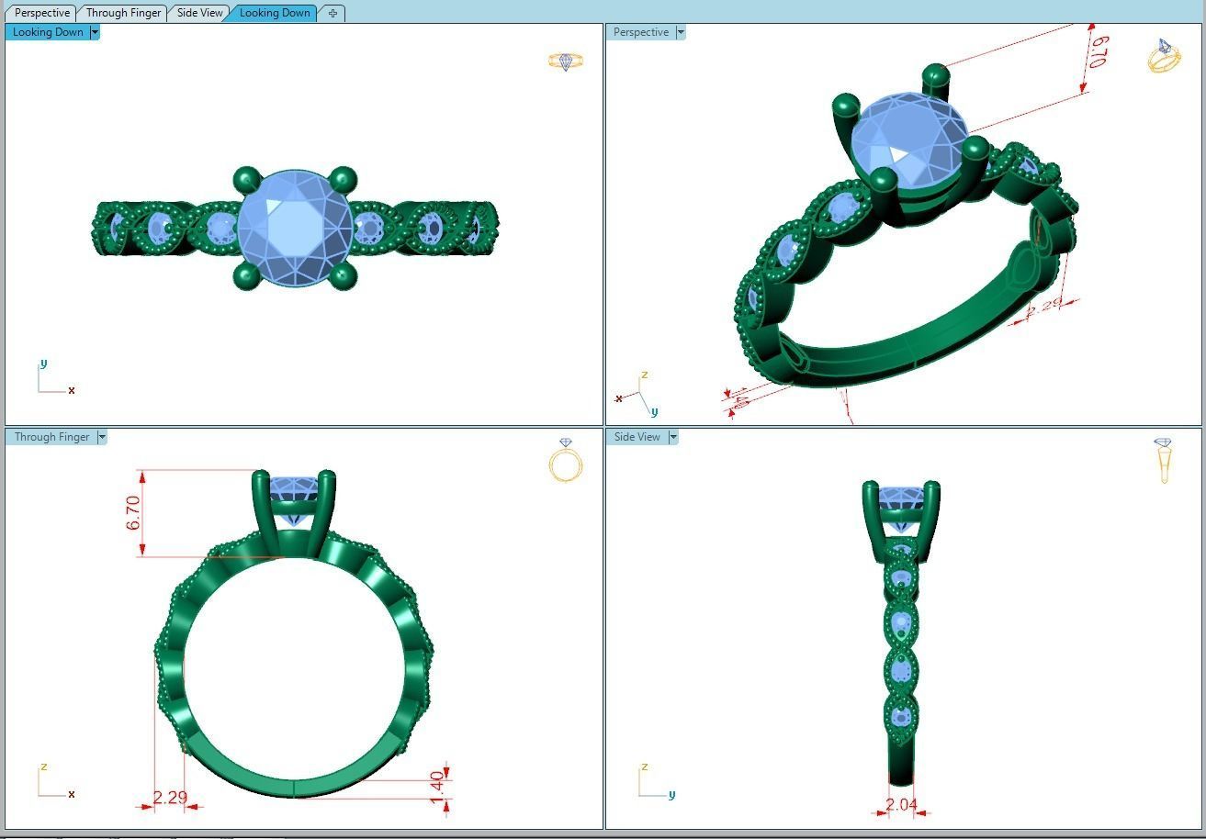Select the Looking Down viewport tab
This screenshot has width=1206, height=839.
[x=274, y=13]
